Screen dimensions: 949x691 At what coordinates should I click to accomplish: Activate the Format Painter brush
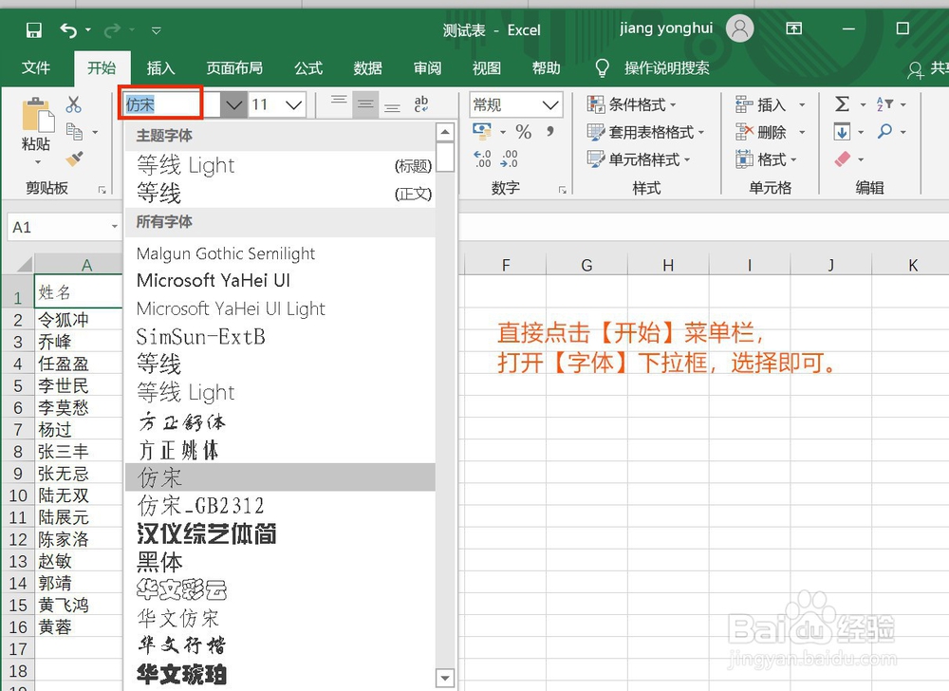point(74,159)
